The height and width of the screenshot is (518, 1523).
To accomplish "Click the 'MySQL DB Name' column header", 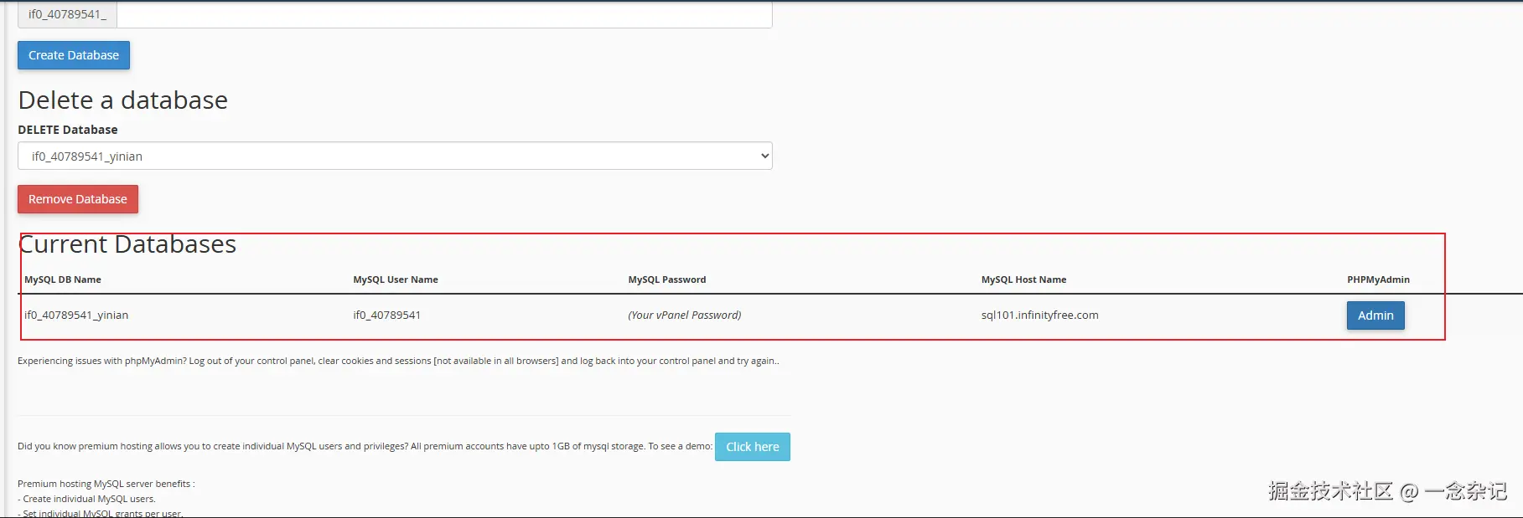I will pyautogui.click(x=63, y=280).
